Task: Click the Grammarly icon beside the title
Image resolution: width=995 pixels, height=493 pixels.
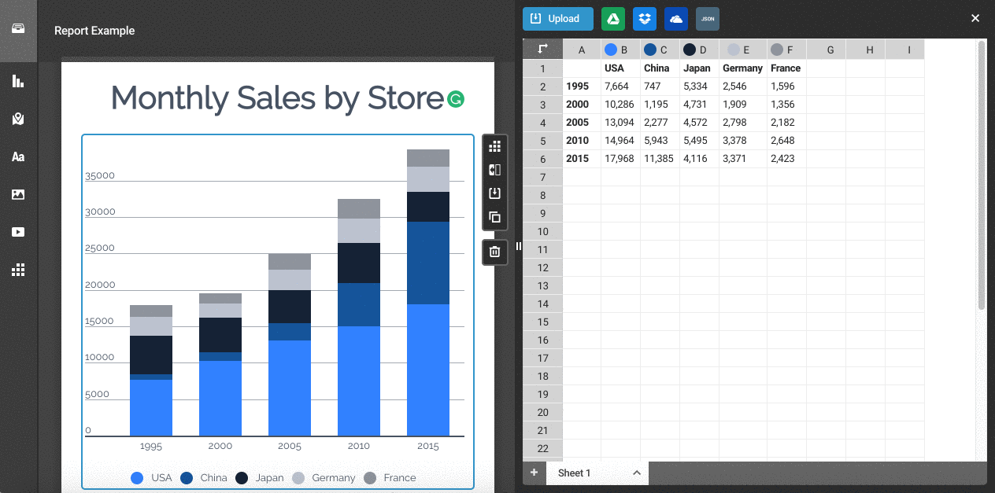Action: (455, 99)
